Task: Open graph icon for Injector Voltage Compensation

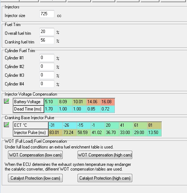Action: coord(7,101)
